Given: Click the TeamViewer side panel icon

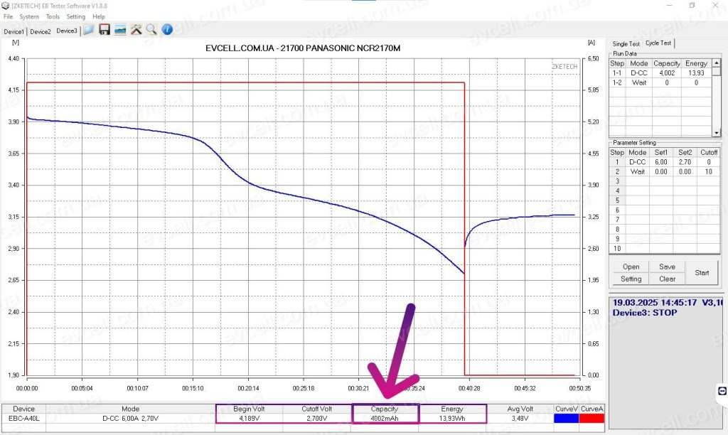Looking at the screenshot, I should pyautogui.click(x=722, y=391).
